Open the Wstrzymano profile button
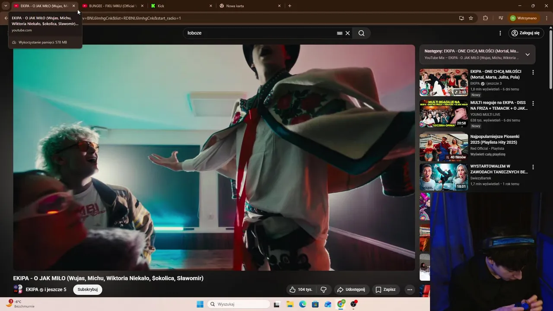 click(523, 18)
